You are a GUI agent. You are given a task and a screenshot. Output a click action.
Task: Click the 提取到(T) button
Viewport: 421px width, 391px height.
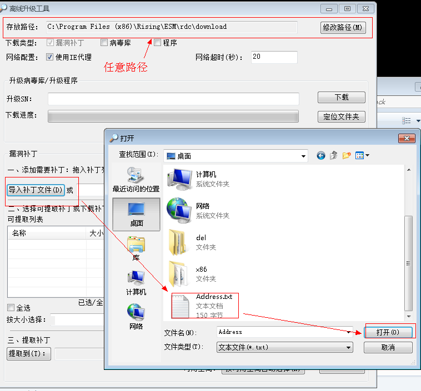pyautogui.click(x=29, y=354)
